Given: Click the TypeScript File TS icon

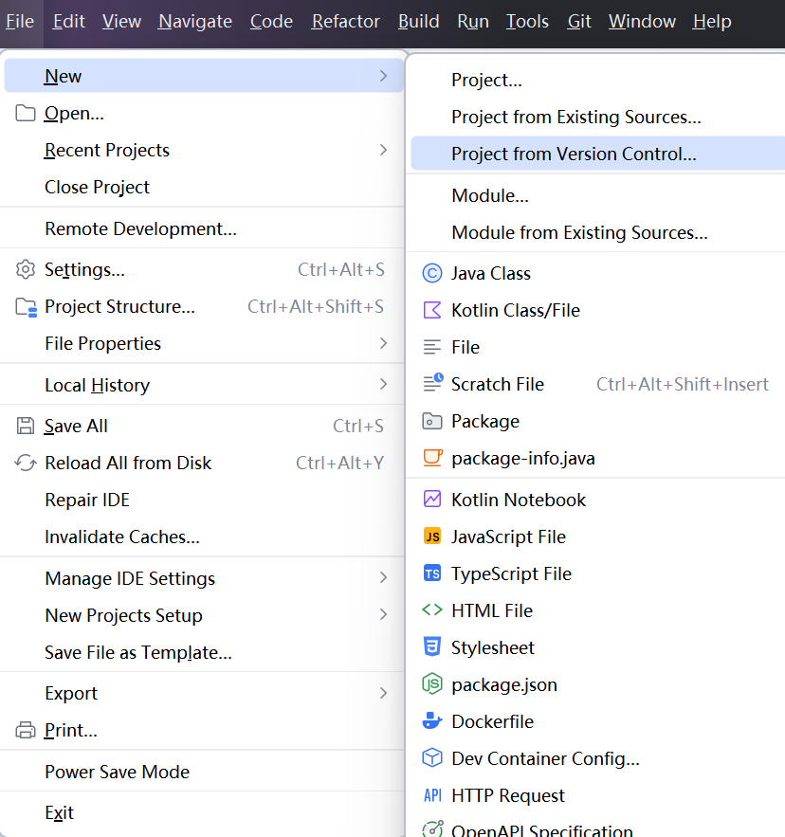Looking at the screenshot, I should [432, 573].
